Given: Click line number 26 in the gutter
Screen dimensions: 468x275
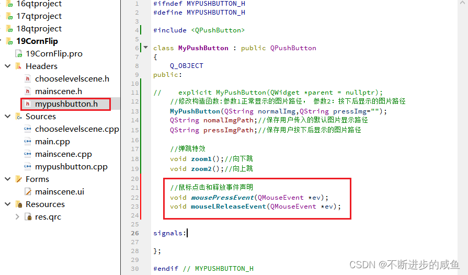Looking at the screenshot, I should tap(135, 233).
